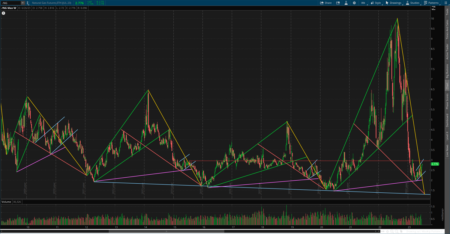Click the zoom in magnifier at bottom right
The height and width of the screenshot is (234, 450).
pyautogui.click(x=392, y=231)
